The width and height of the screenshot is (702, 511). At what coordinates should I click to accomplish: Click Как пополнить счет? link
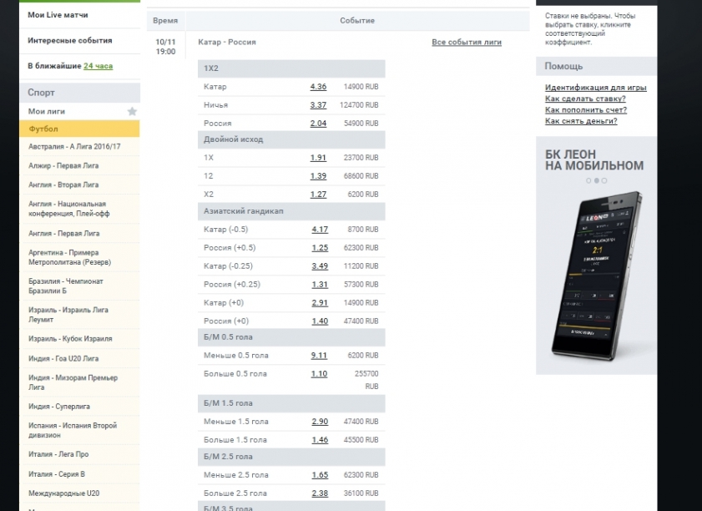tap(585, 109)
